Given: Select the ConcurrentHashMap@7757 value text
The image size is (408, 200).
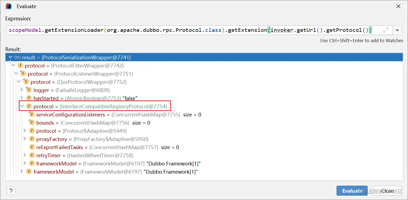Looking at the screenshot, I should click(124, 147).
